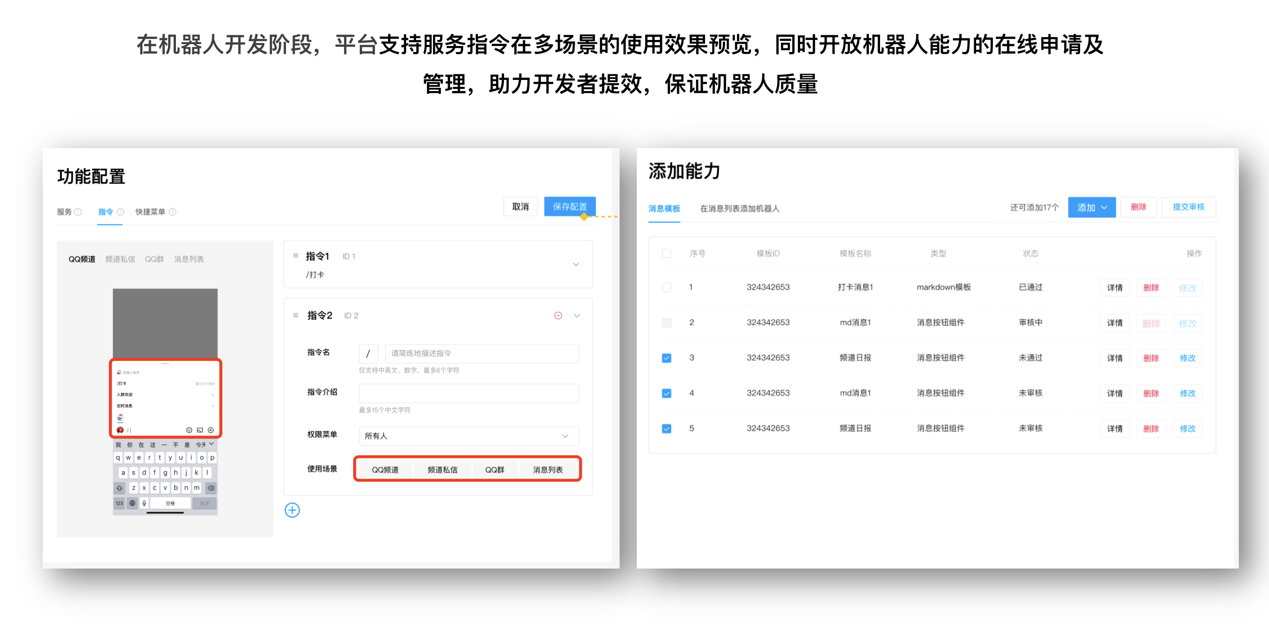Select all rows via the header checkbox
This screenshot has height=628, width=1269.
point(667,253)
